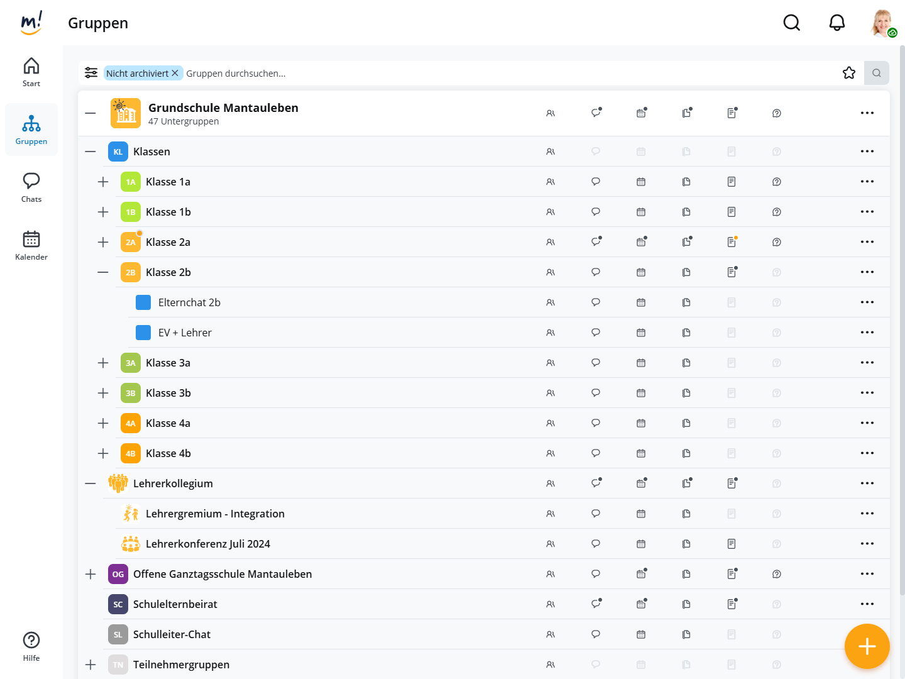Screen dimensions: 905x679
Task: Expand Offene Ganztagsschule Mantauleben
Action: (90, 574)
